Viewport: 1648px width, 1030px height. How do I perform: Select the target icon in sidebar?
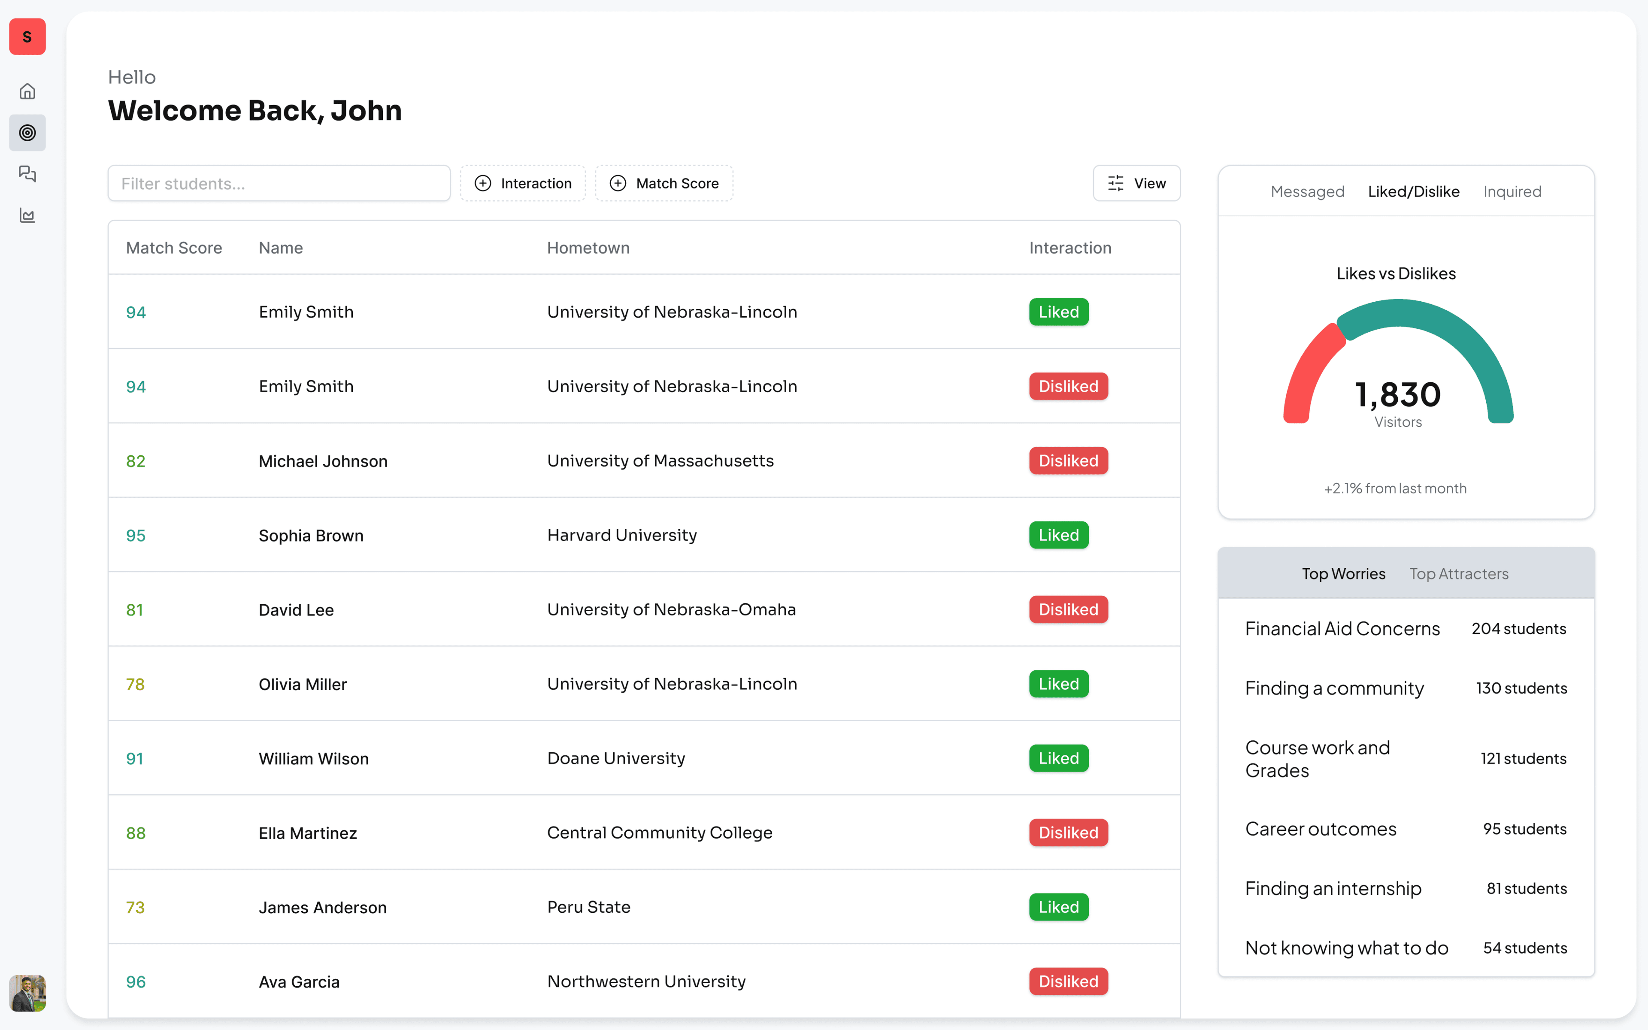(27, 133)
